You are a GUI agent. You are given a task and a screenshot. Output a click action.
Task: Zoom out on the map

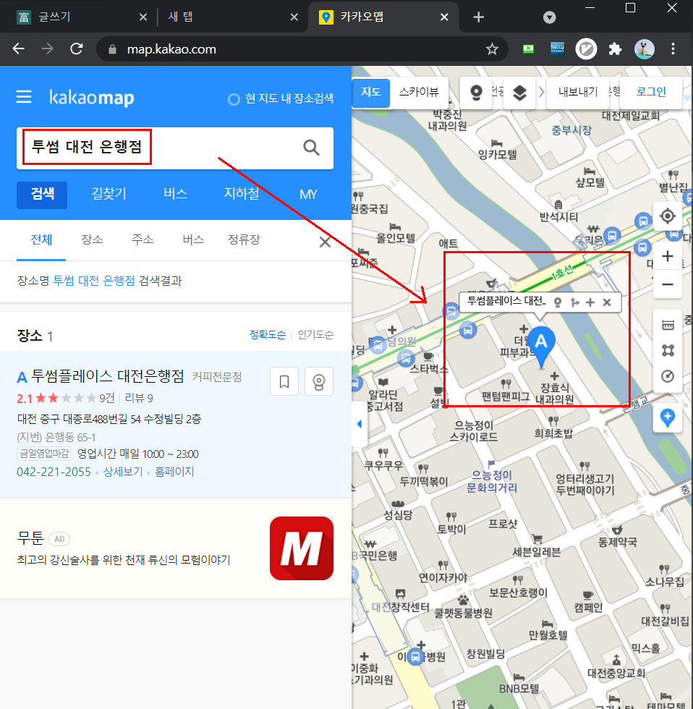(x=668, y=284)
